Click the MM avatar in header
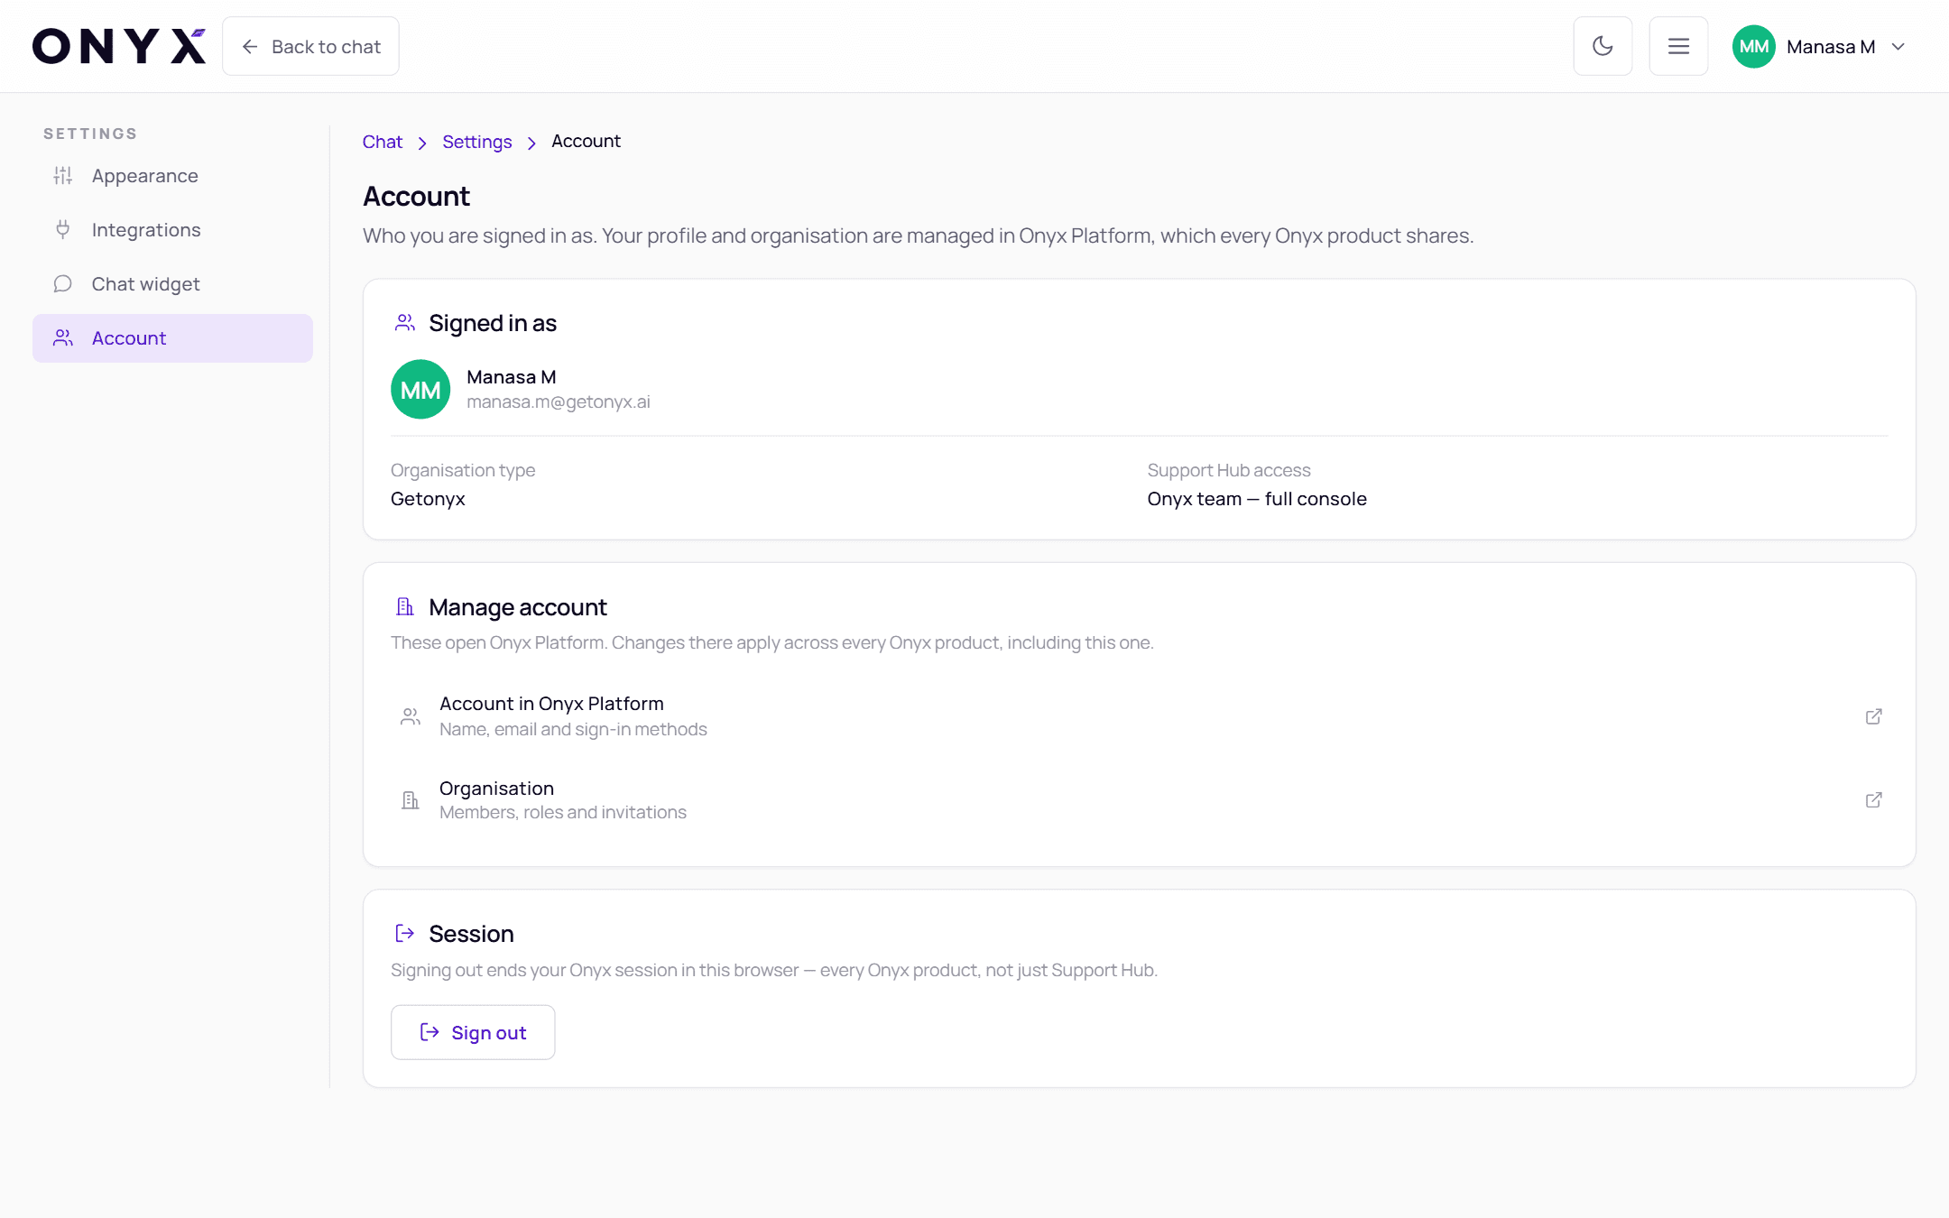The image size is (1949, 1218). [1753, 46]
